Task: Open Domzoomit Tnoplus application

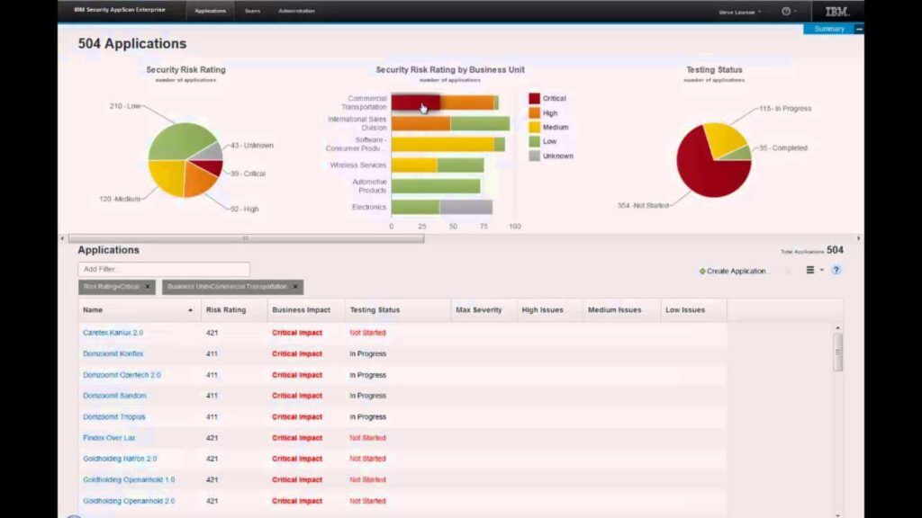Action: (x=114, y=417)
